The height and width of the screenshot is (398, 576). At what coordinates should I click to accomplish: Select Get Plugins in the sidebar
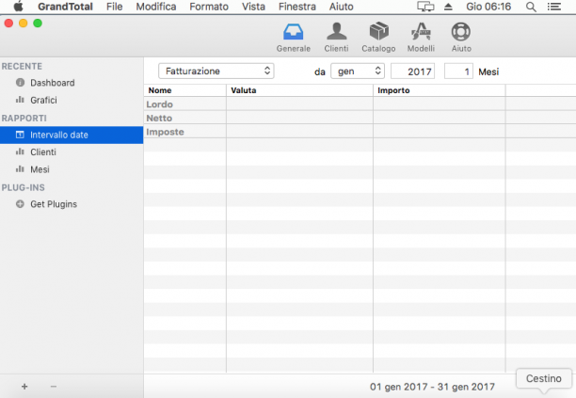click(72, 204)
